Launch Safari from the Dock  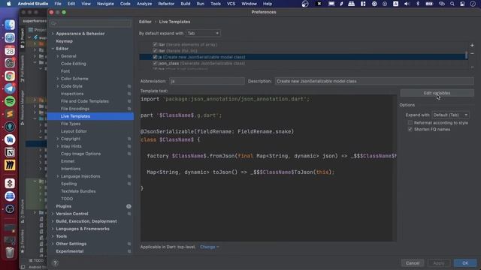click(x=10, y=37)
